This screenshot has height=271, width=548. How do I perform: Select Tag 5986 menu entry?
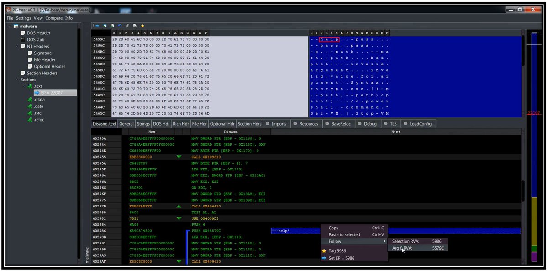tap(354, 251)
